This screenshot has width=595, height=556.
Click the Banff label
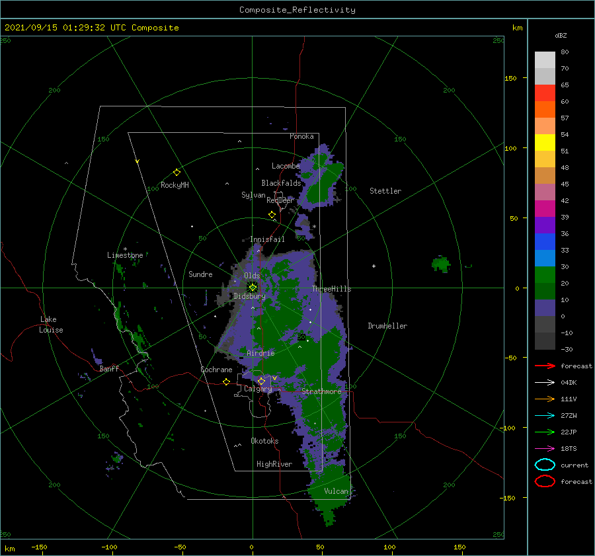109,368
